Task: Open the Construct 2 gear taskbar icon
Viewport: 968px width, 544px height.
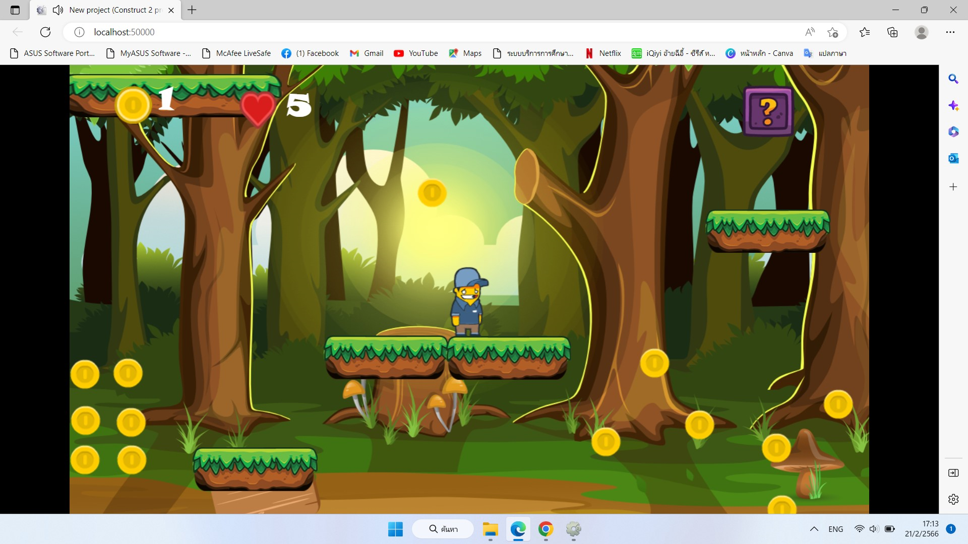Action: [573, 529]
